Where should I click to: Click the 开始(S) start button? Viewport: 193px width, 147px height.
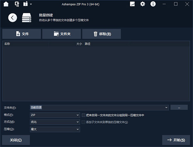tap(176, 140)
